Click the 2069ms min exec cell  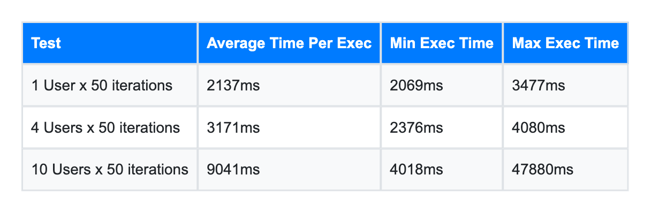(442, 85)
